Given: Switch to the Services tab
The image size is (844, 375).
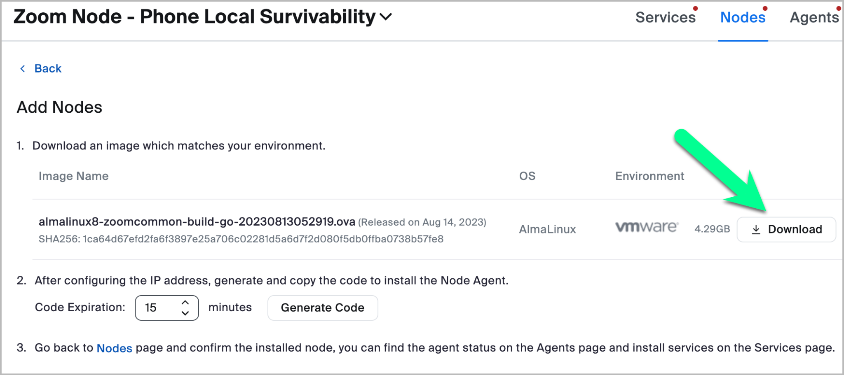Looking at the screenshot, I should pos(665,18).
